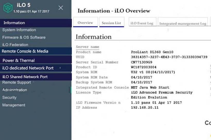Open Firmware & OS Software page
Viewport: 211px width, 140px height.
(24, 37)
